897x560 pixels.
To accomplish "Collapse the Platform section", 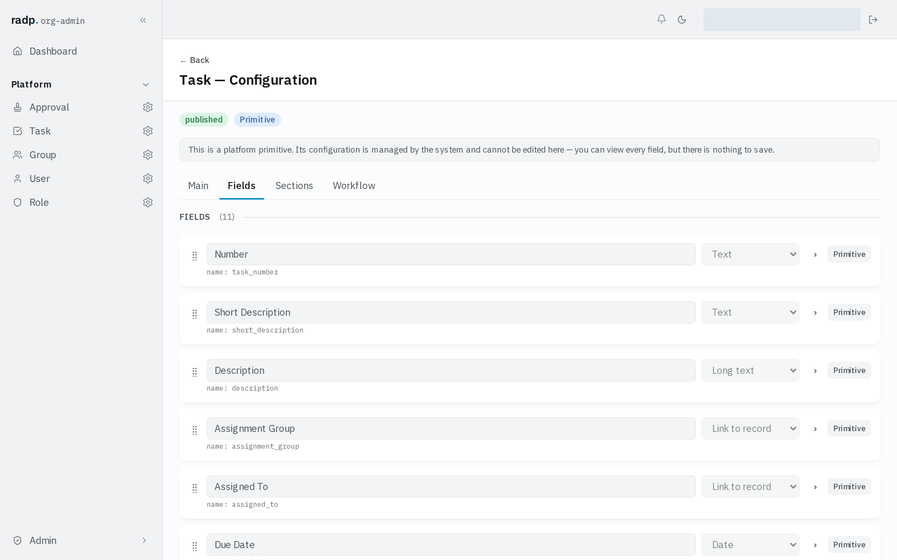I will click(x=146, y=85).
